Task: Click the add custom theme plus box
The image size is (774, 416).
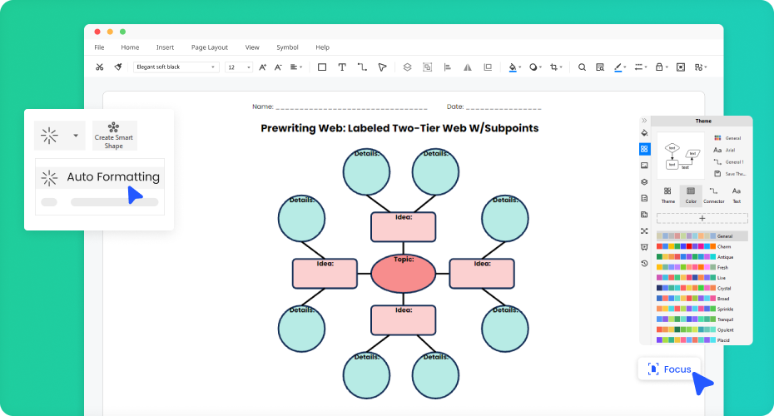Action: [702, 218]
